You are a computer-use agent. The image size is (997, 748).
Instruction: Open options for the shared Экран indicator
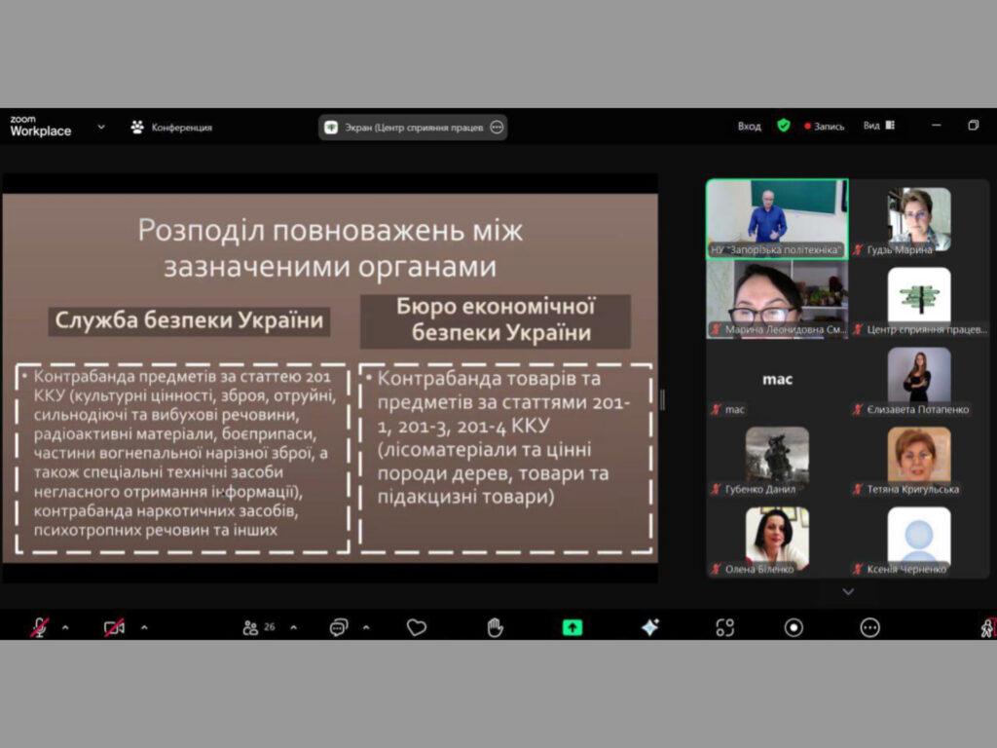497,128
